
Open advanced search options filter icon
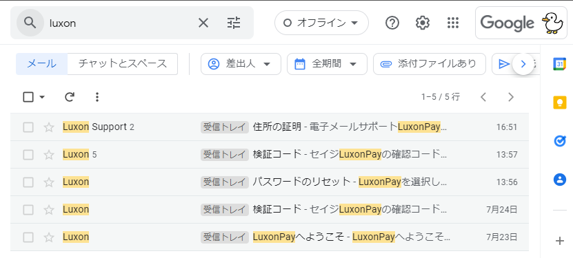(x=234, y=23)
